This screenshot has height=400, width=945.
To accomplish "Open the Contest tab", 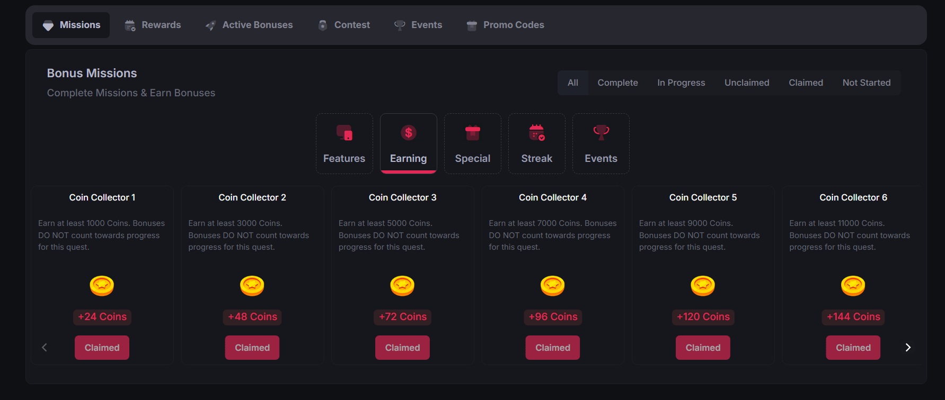I will [x=343, y=25].
